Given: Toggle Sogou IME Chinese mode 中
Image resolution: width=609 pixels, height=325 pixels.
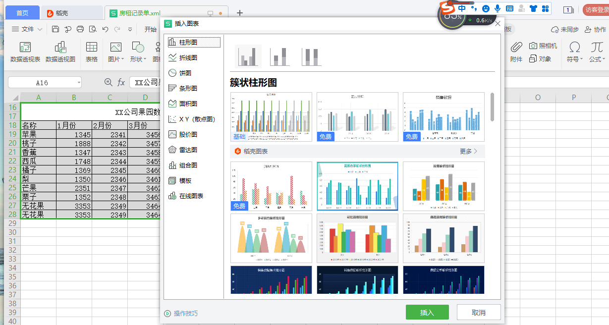Looking at the screenshot, I should [462, 8].
